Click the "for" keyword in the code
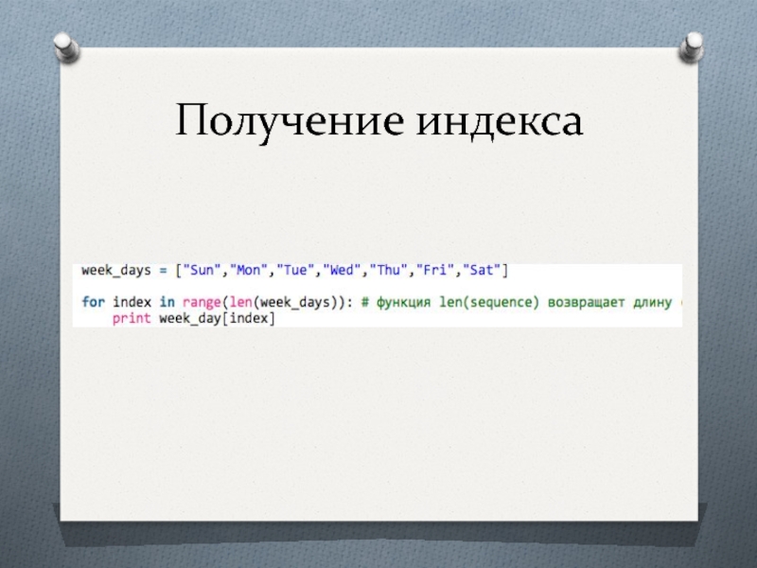This screenshot has width=757, height=568. click(x=93, y=302)
